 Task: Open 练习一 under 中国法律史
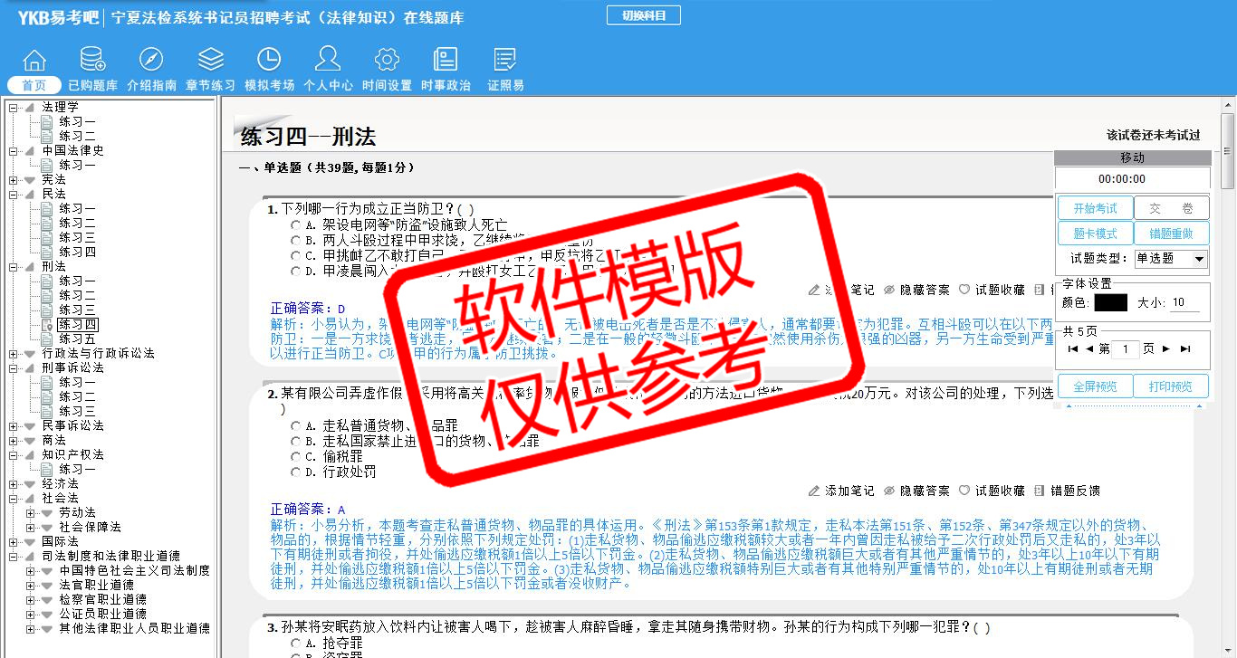78,165
